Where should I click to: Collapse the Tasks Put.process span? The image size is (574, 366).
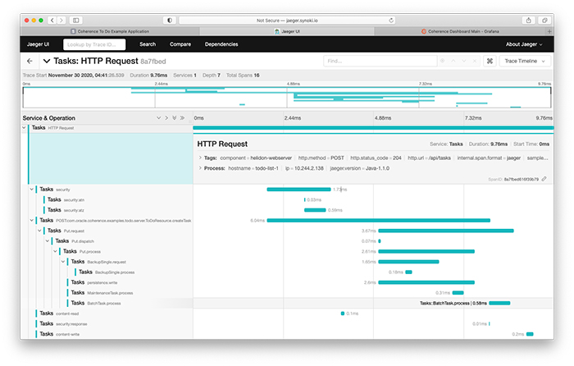tap(55, 251)
